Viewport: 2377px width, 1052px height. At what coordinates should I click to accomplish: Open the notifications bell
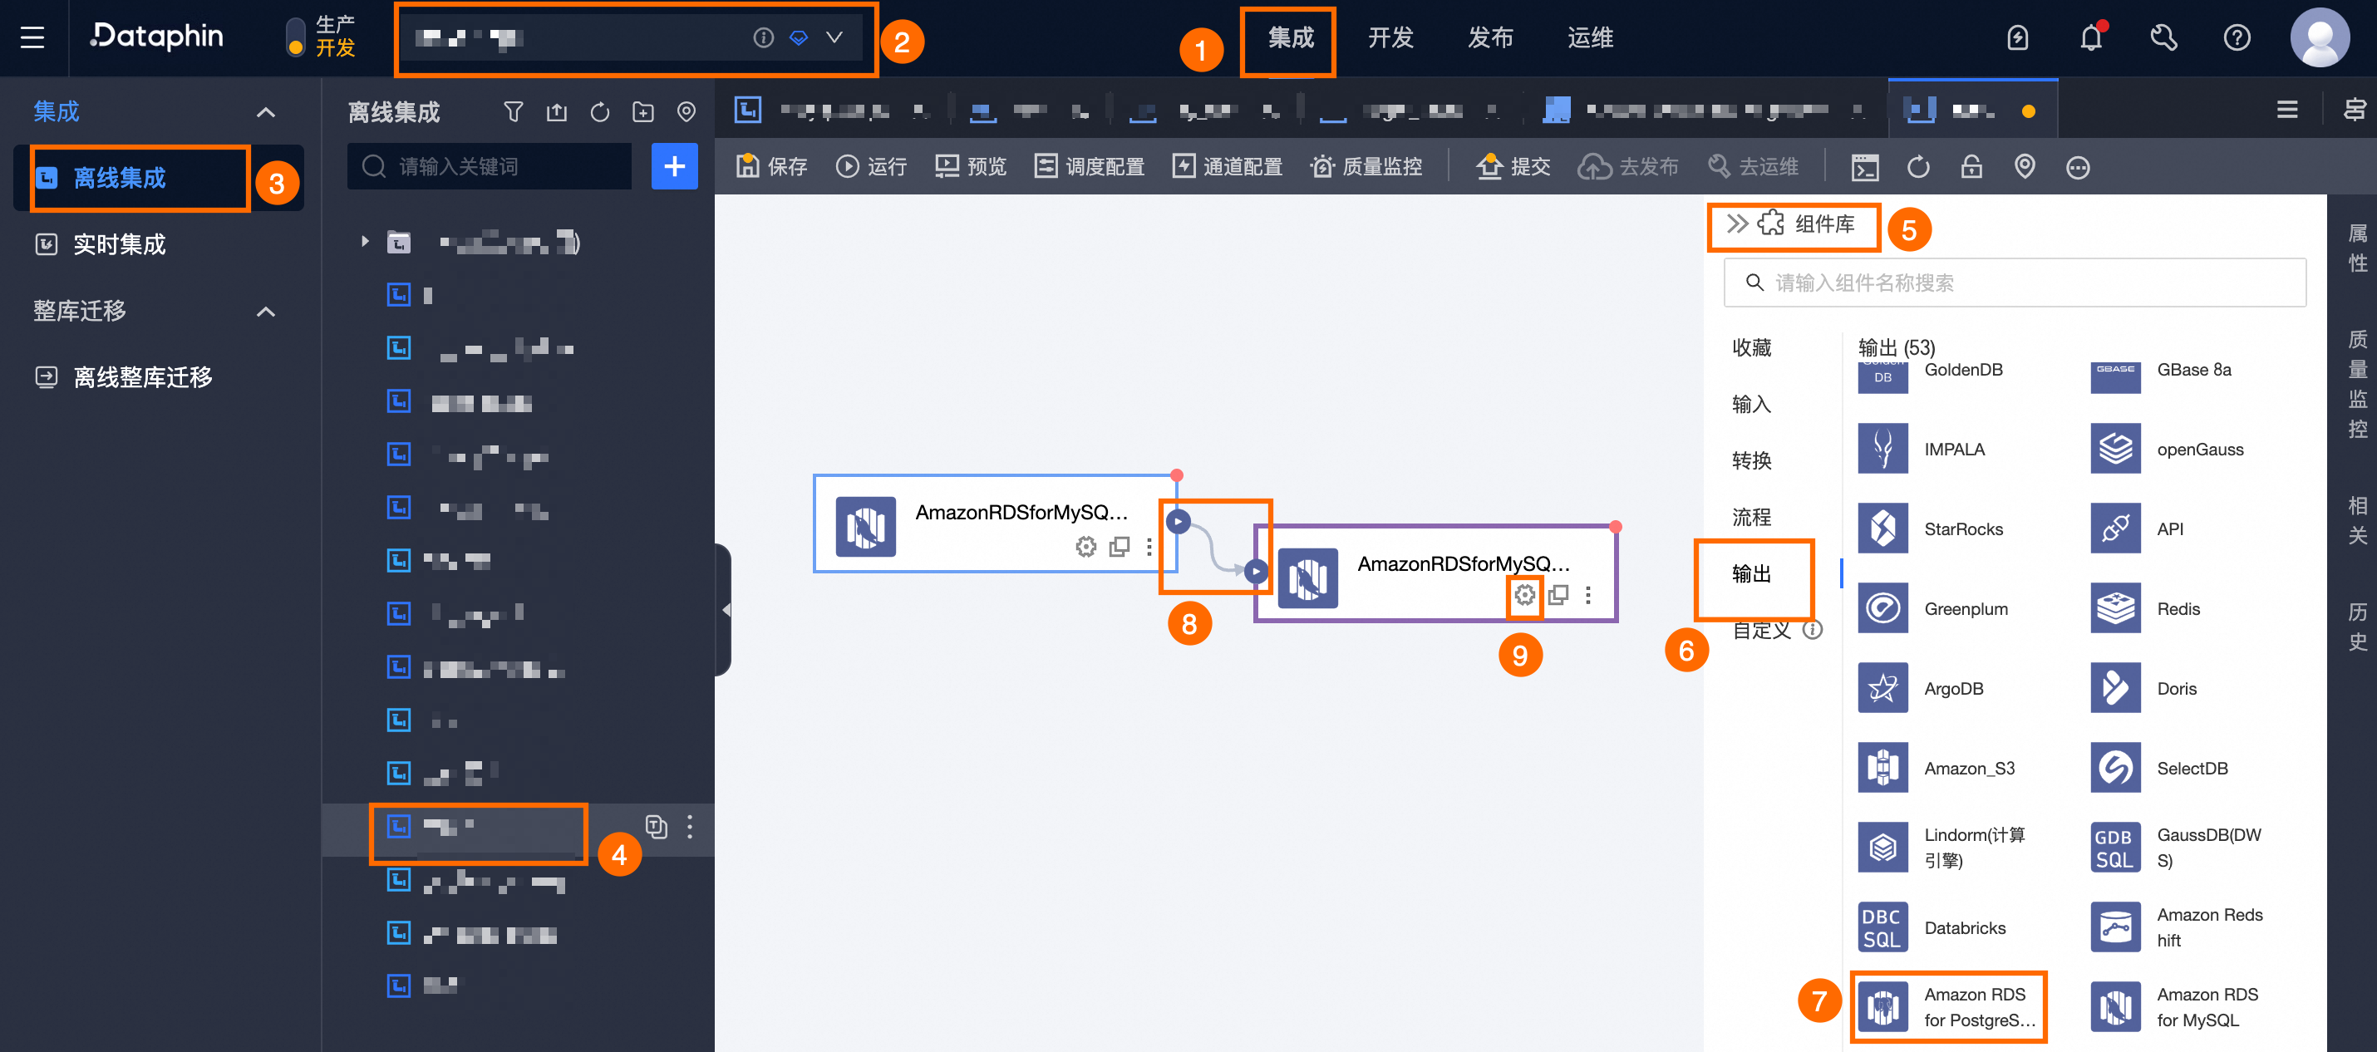pos(2091,38)
